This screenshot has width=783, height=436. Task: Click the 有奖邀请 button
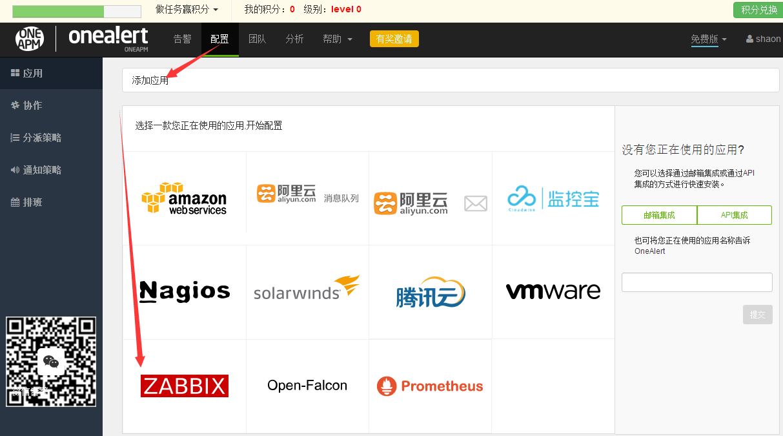(394, 39)
